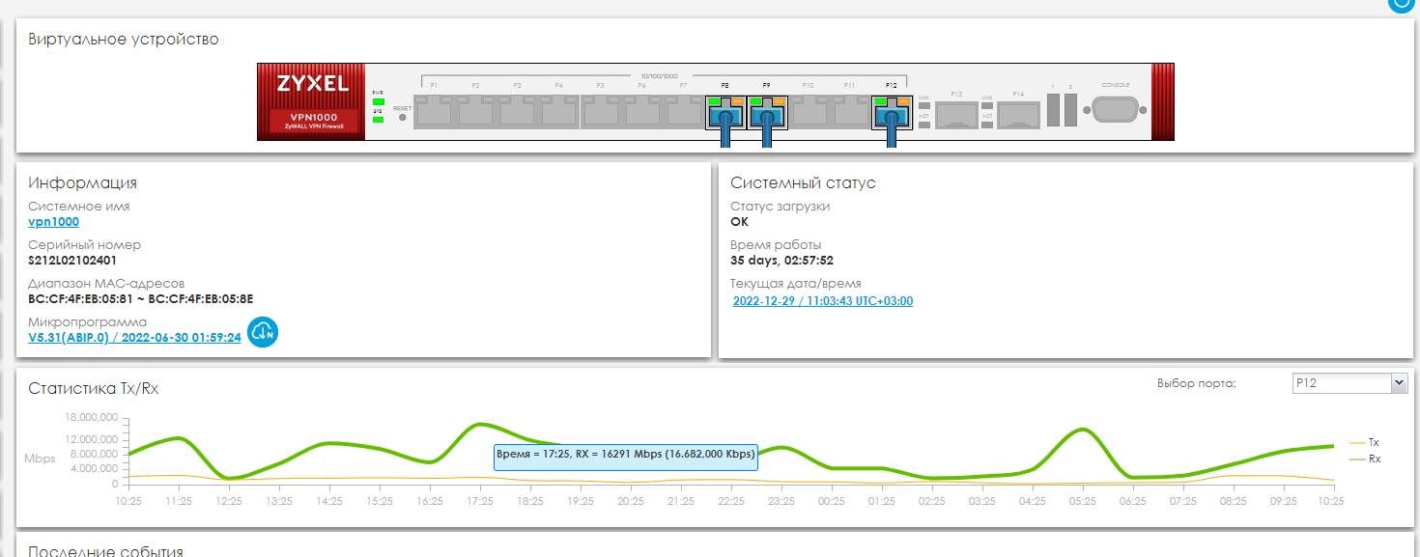Select port P2 on virtual device
The width and height of the screenshot is (1420, 557).
tap(475, 111)
